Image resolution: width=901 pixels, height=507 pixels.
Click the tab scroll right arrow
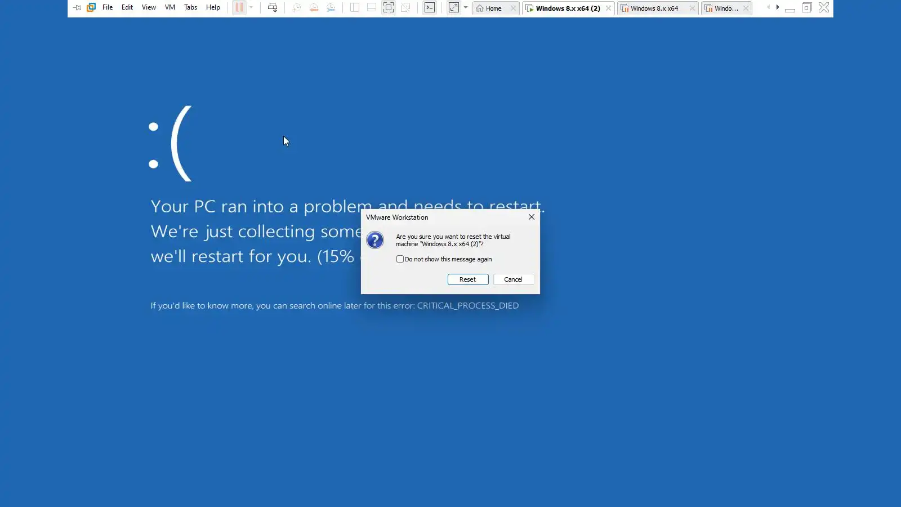778,7
